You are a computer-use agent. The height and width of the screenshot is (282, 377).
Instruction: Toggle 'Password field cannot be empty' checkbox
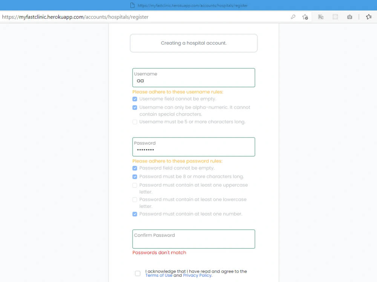(x=135, y=168)
